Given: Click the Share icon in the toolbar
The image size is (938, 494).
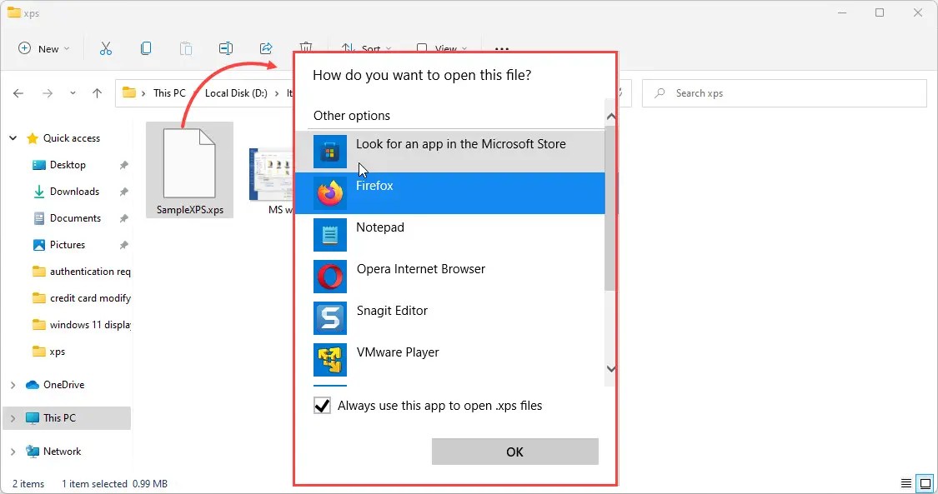Looking at the screenshot, I should click(x=266, y=48).
